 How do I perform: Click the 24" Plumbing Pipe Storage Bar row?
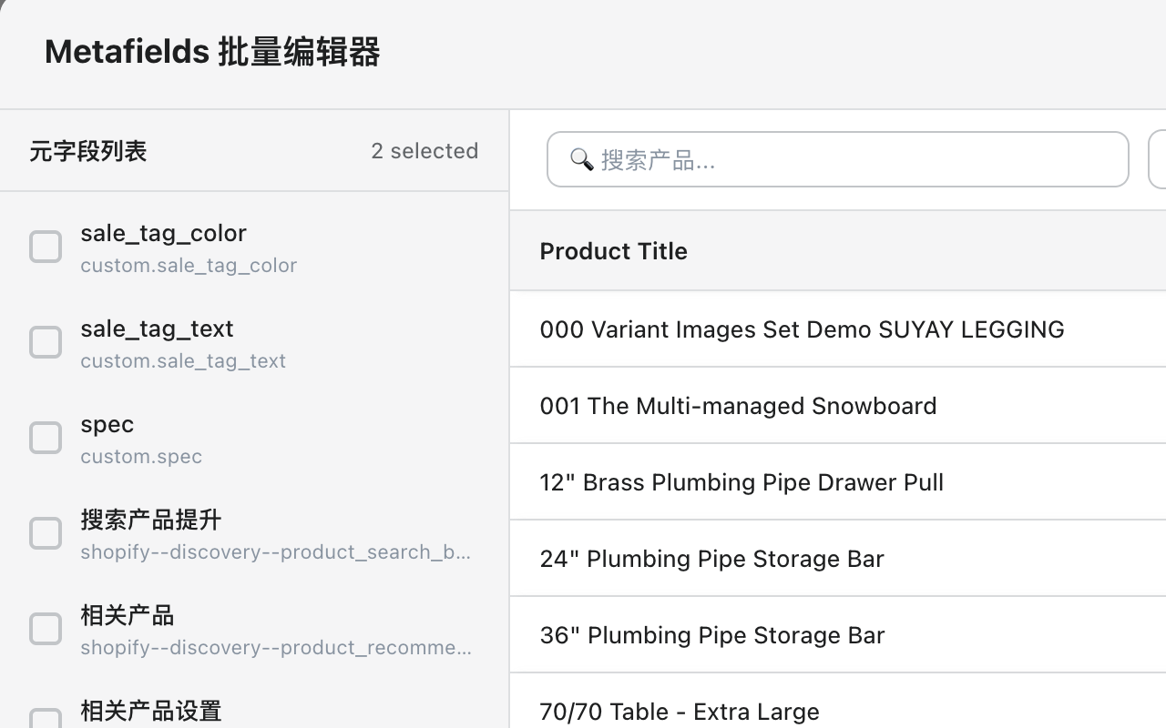(x=711, y=559)
